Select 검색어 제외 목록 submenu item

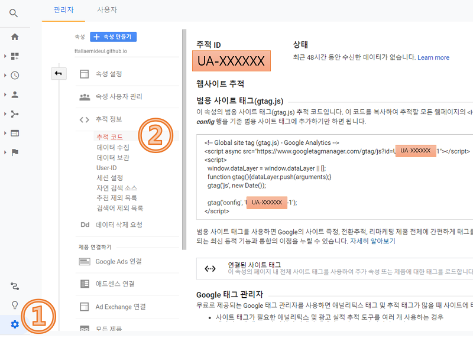[120, 208]
